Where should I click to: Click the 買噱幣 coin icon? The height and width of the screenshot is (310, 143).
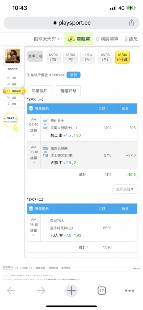[71, 39]
